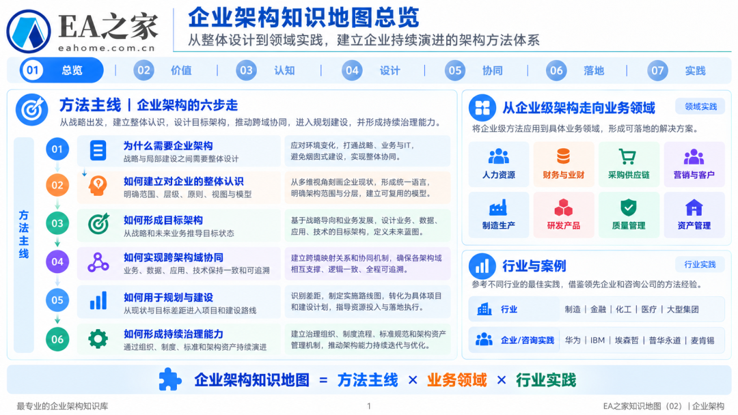Click the EA之家 logo emblem
The height and width of the screenshot is (415, 738).
28,31
